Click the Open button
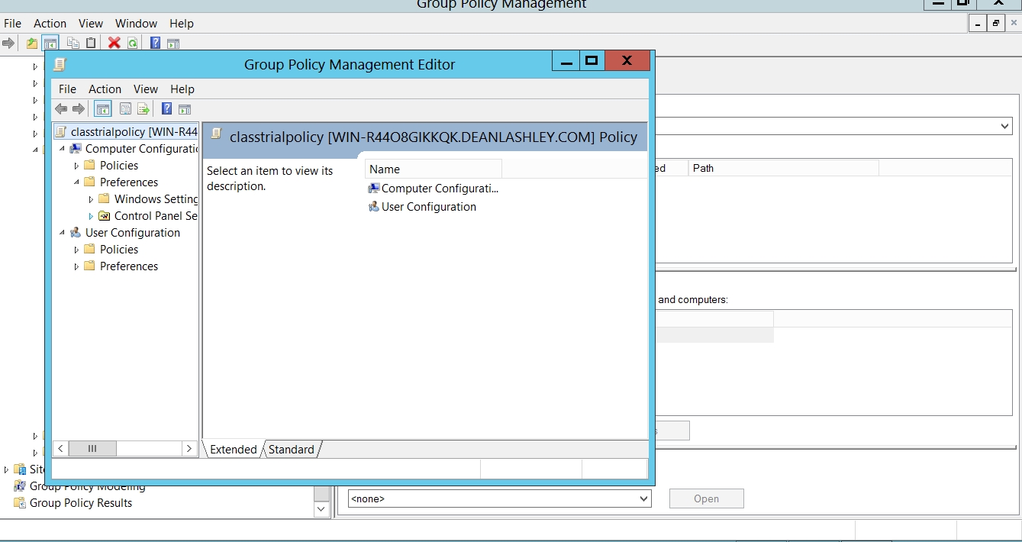 [x=706, y=498]
